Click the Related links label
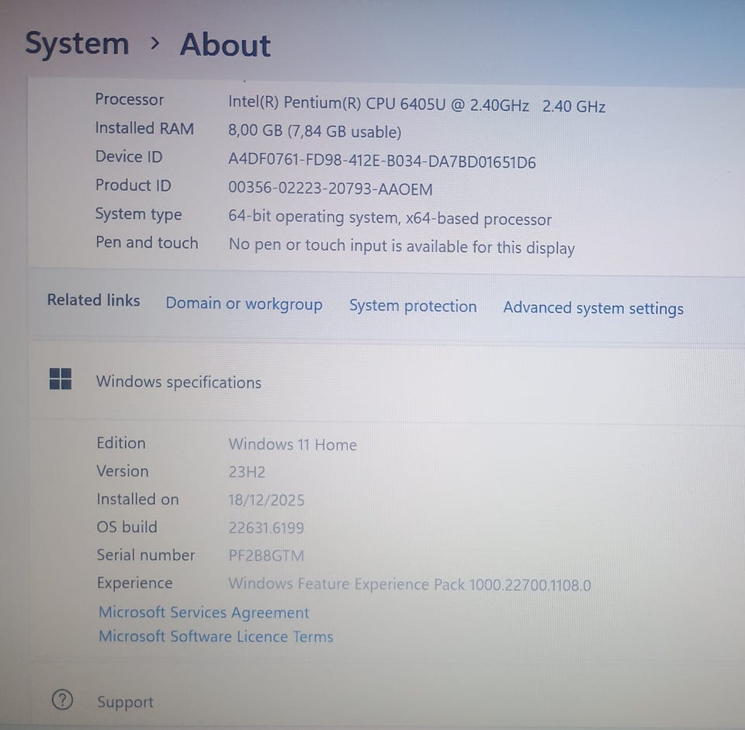 pos(94,300)
